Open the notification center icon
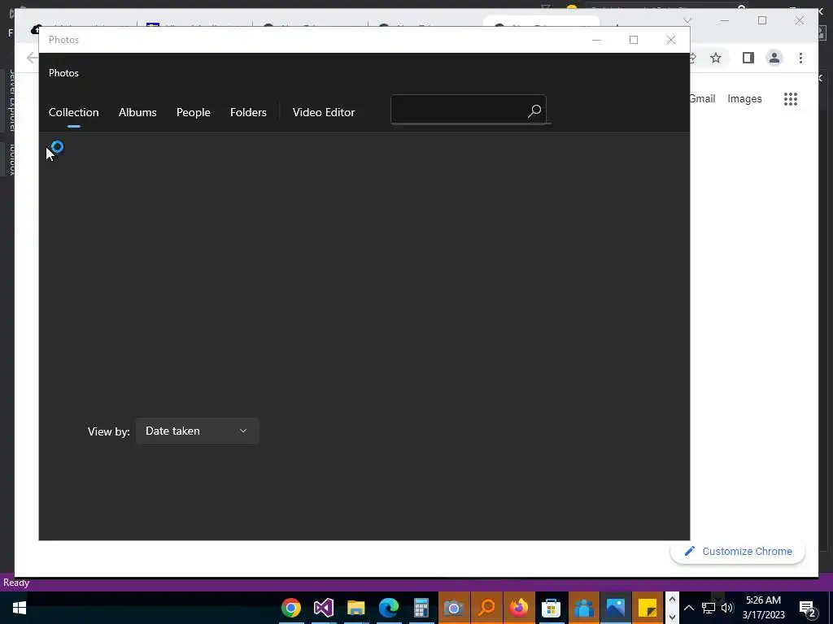This screenshot has height=624, width=833. coord(808,608)
